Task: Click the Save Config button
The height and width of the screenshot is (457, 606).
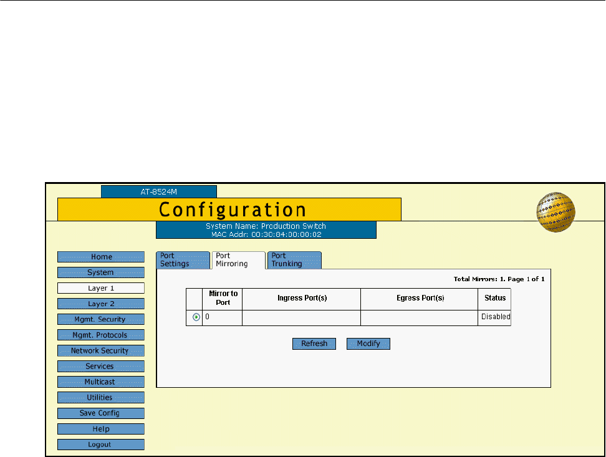Action: (x=101, y=413)
